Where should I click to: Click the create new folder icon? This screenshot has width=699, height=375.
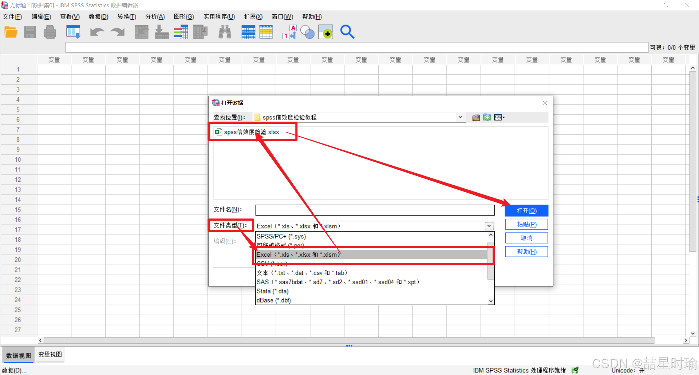pyautogui.click(x=487, y=117)
